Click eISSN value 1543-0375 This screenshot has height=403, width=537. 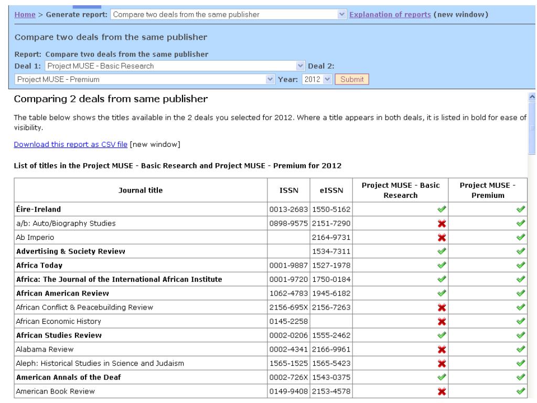pyautogui.click(x=331, y=377)
